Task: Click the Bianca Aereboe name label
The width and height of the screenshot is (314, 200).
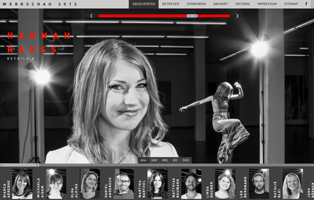Action: point(6,189)
